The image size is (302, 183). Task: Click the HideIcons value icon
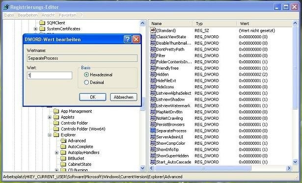(x=153, y=87)
